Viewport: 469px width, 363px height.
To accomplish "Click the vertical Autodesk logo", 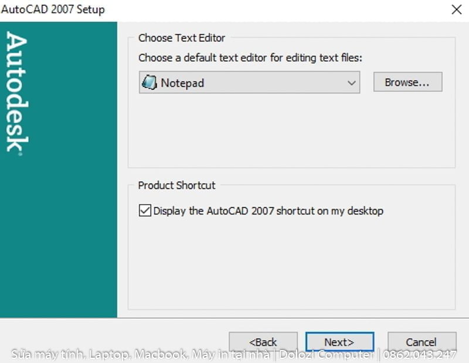I will click(x=17, y=93).
